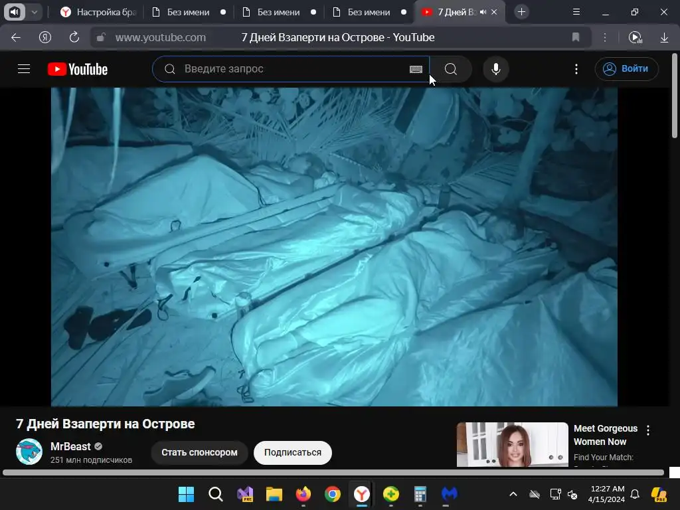Viewport: 680px width, 510px height.
Task: Subscribe with the Подписаться button
Action: point(293,452)
